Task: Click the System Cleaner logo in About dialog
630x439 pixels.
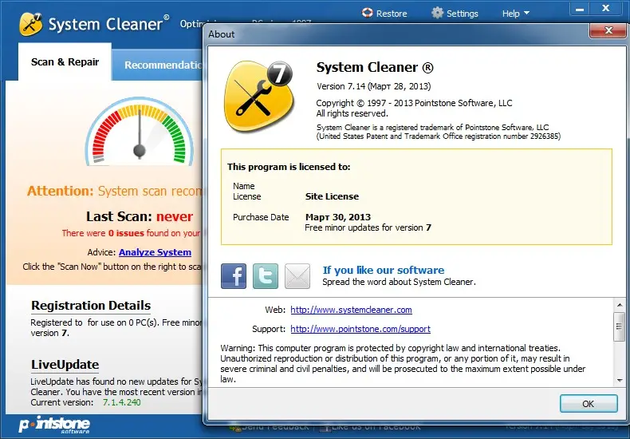Action: click(258, 97)
